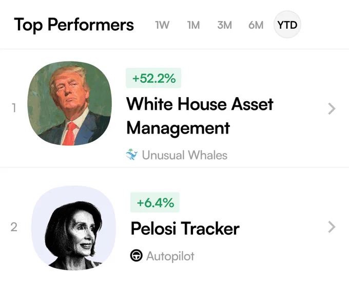Select the 1W time range tab
Screen dimensions: 349x299
coord(162,25)
